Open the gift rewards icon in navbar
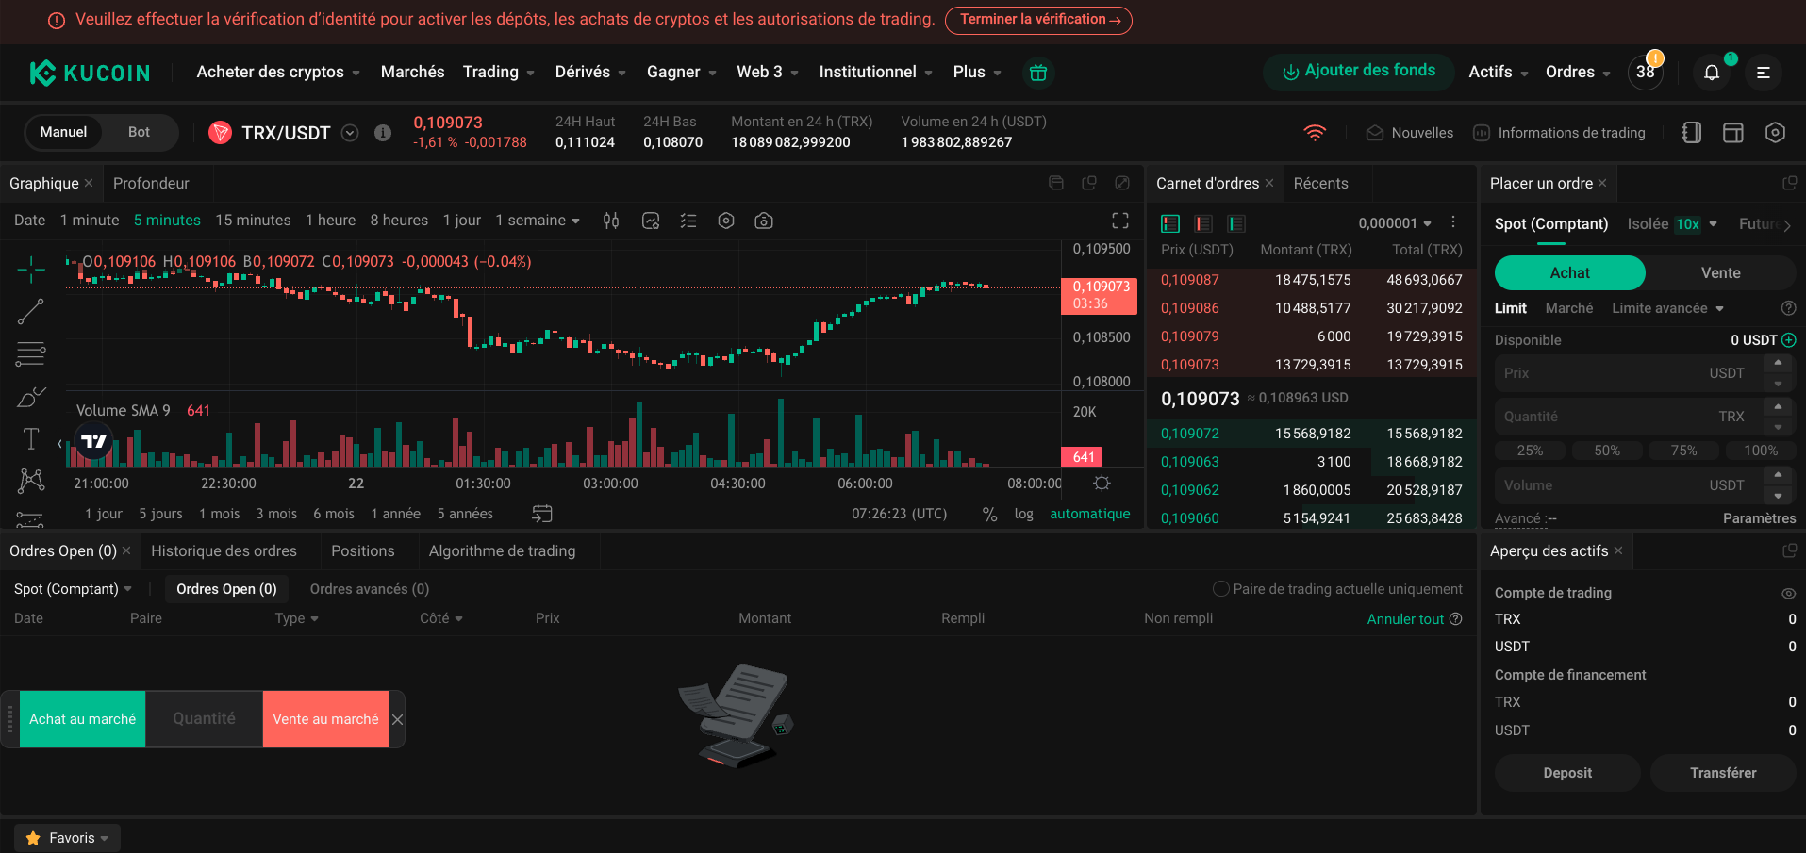This screenshot has height=853, width=1806. point(1037,73)
